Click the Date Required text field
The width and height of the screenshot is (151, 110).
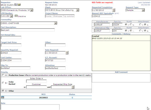pyautogui.click(x=55, y=53)
